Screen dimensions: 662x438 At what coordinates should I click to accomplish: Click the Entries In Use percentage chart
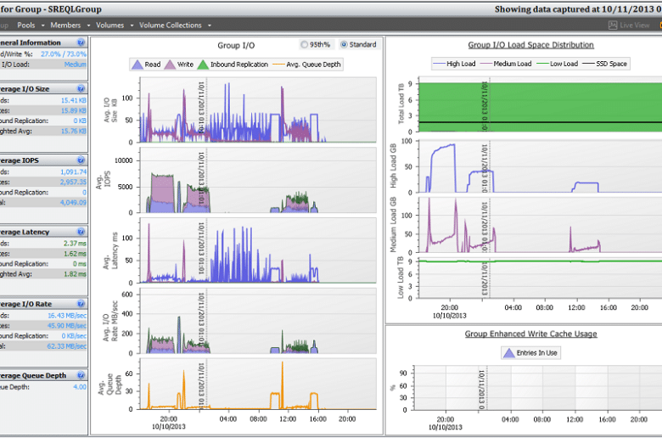coord(538,388)
